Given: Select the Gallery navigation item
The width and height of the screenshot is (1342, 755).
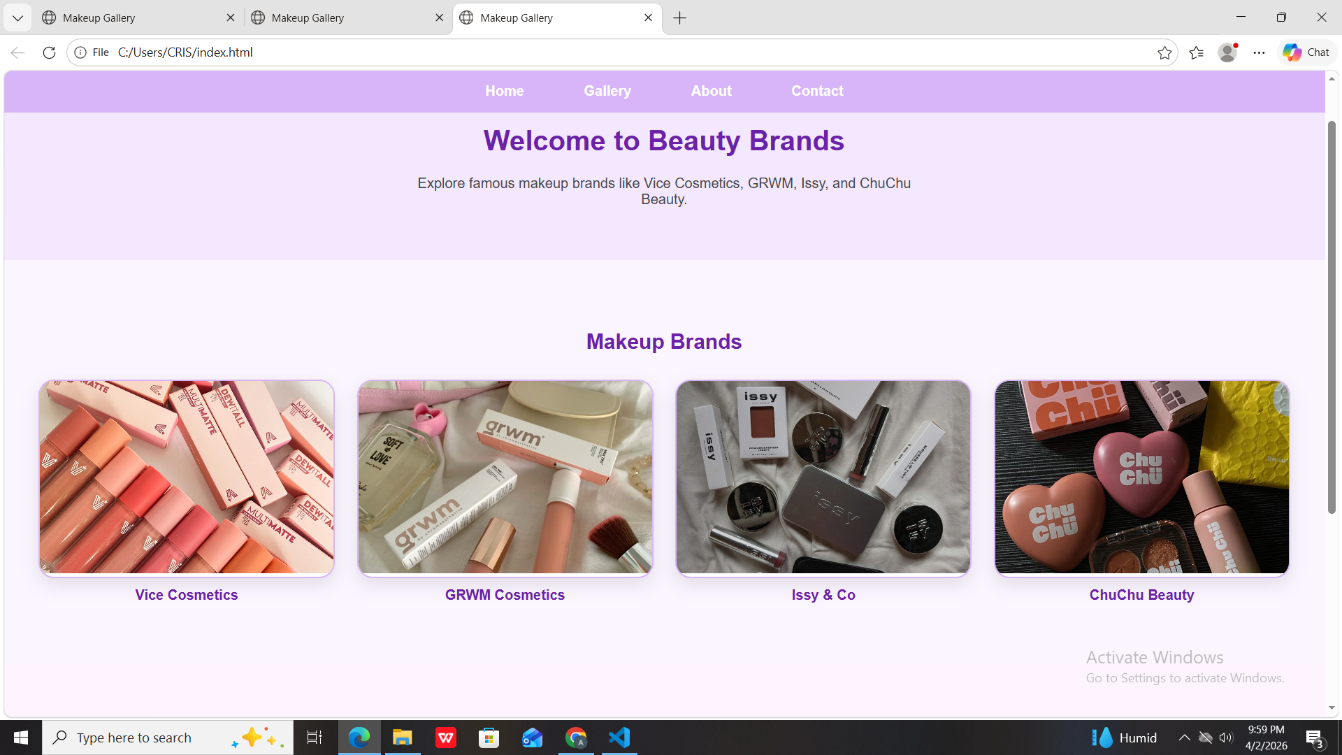Looking at the screenshot, I should click(x=607, y=91).
